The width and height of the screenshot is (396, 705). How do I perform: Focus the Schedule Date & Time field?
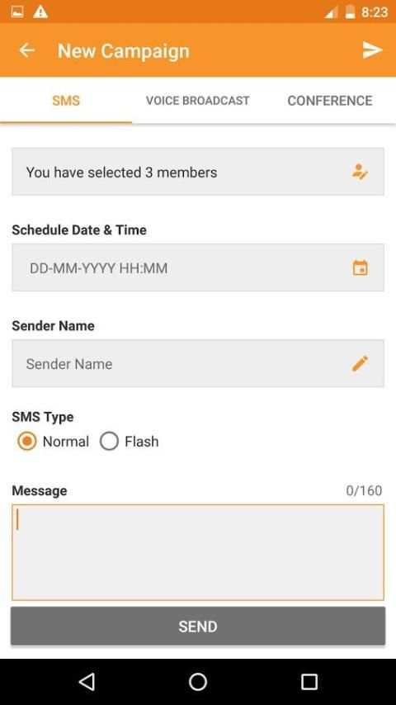point(198,267)
